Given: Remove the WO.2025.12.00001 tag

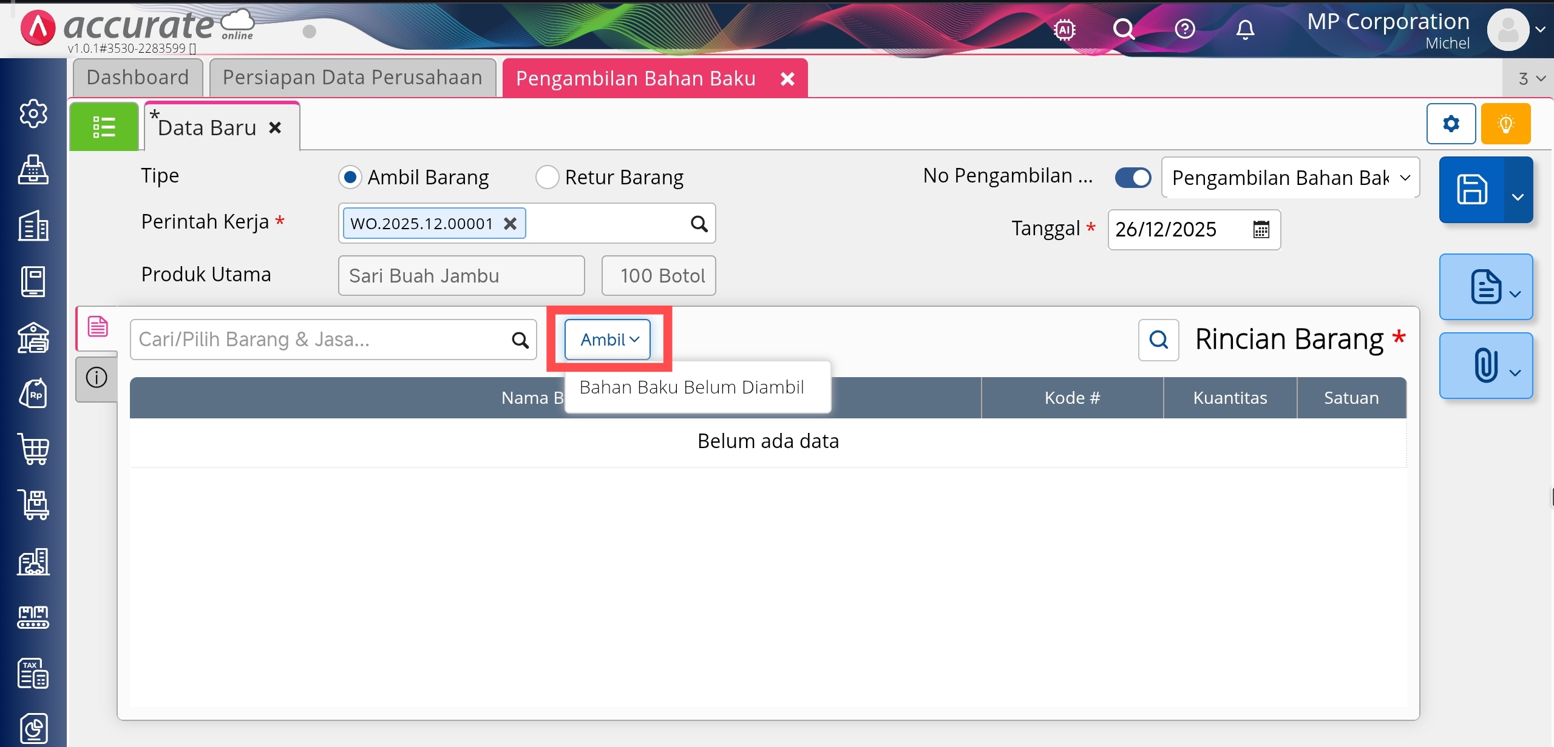Looking at the screenshot, I should (511, 224).
